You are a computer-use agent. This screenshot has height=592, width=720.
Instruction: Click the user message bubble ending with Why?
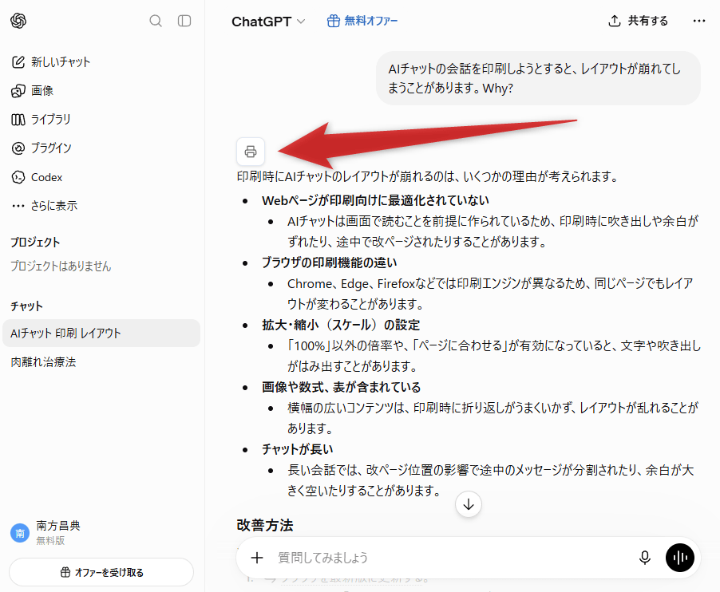pyautogui.click(x=538, y=78)
